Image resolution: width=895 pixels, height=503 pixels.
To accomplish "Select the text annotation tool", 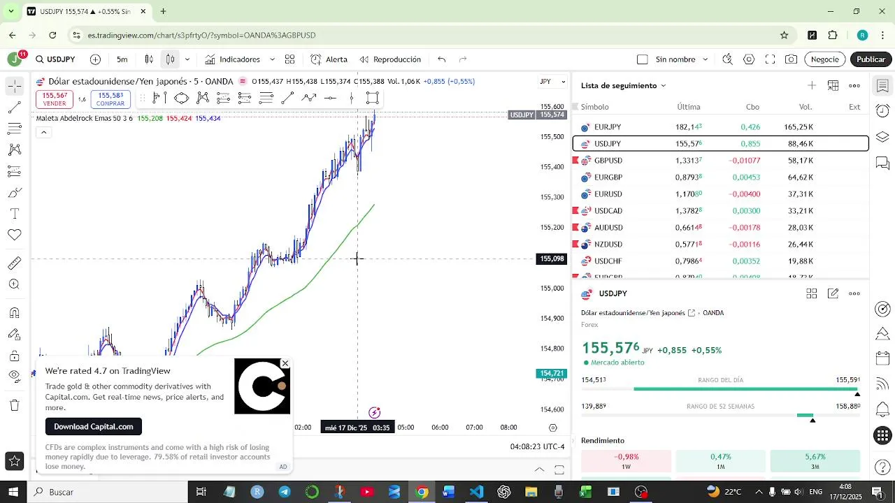I will 14,213.
